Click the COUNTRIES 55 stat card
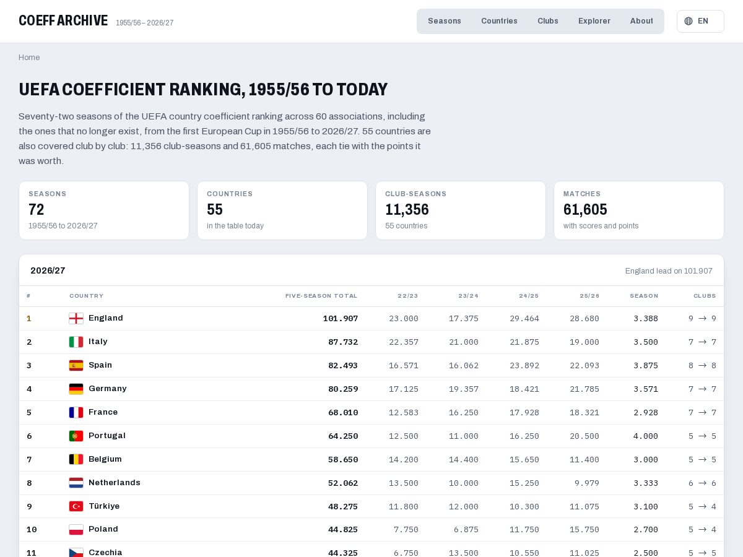 click(x=282, y=210)
